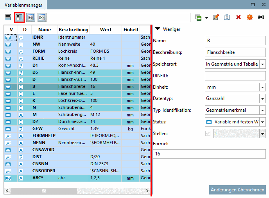269x198 pixels.
Task: Click E=x status icon in DIST row
Action: pyautogui.click(x=8, y=157)
